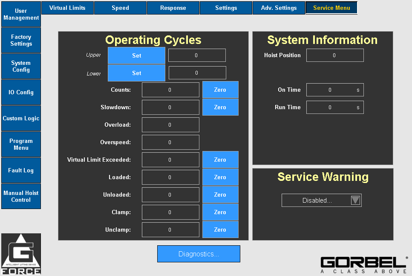Navigate to IO Config
This screenshot has height=276, width=412.
(x=21, y=92)
